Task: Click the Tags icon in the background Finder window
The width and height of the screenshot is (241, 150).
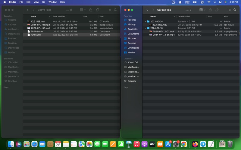Action: tap(97, 10)
